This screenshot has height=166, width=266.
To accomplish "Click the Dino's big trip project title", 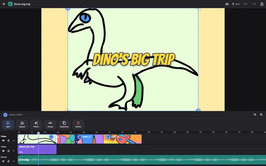I will tap(22, 4).
